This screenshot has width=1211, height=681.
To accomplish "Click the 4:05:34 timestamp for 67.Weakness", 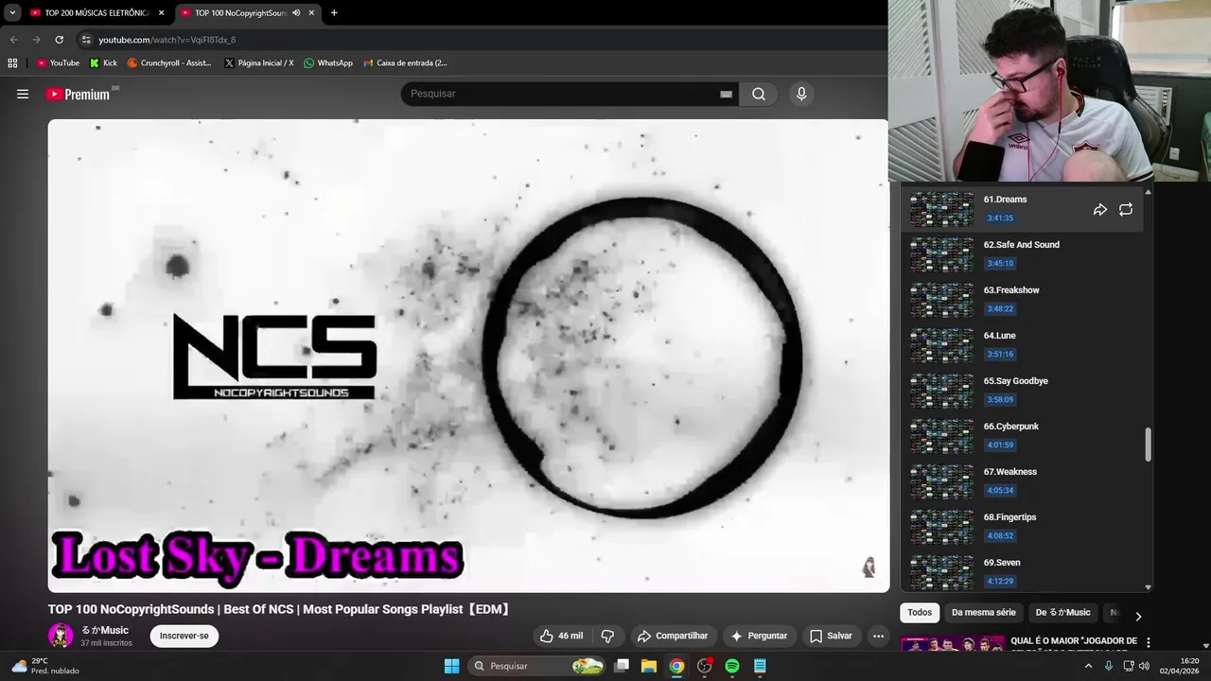I will (1000, 491).
